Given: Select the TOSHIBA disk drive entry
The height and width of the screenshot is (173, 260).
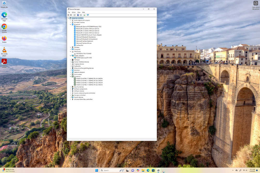Looking at the screenshot, I should [x=84, y=54].
